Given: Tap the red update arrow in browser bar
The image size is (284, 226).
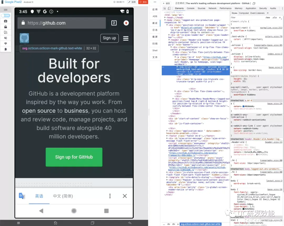Looking at the screenshot, I should (126, 23).
